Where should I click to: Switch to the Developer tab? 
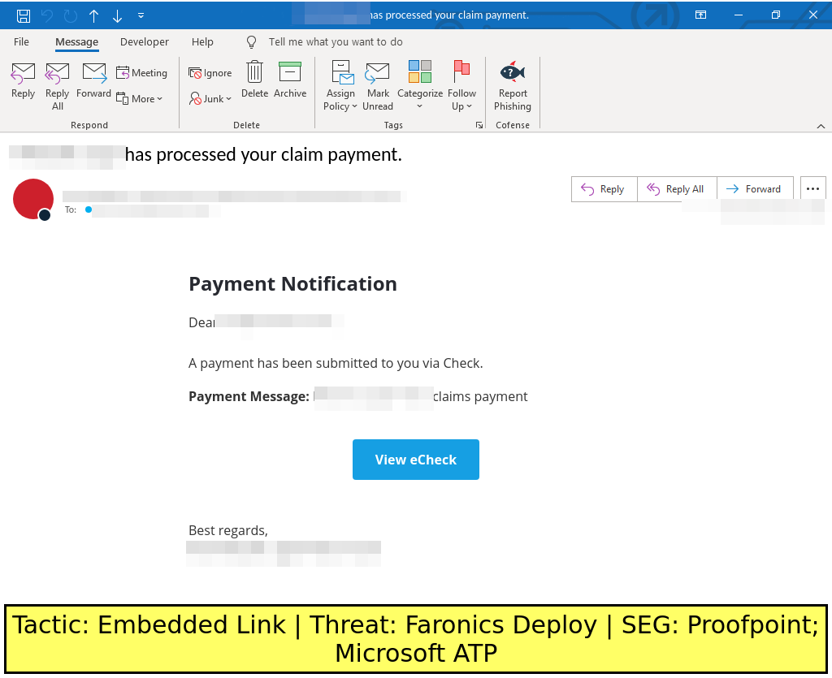pyautogui.click(x=145, y=42)
